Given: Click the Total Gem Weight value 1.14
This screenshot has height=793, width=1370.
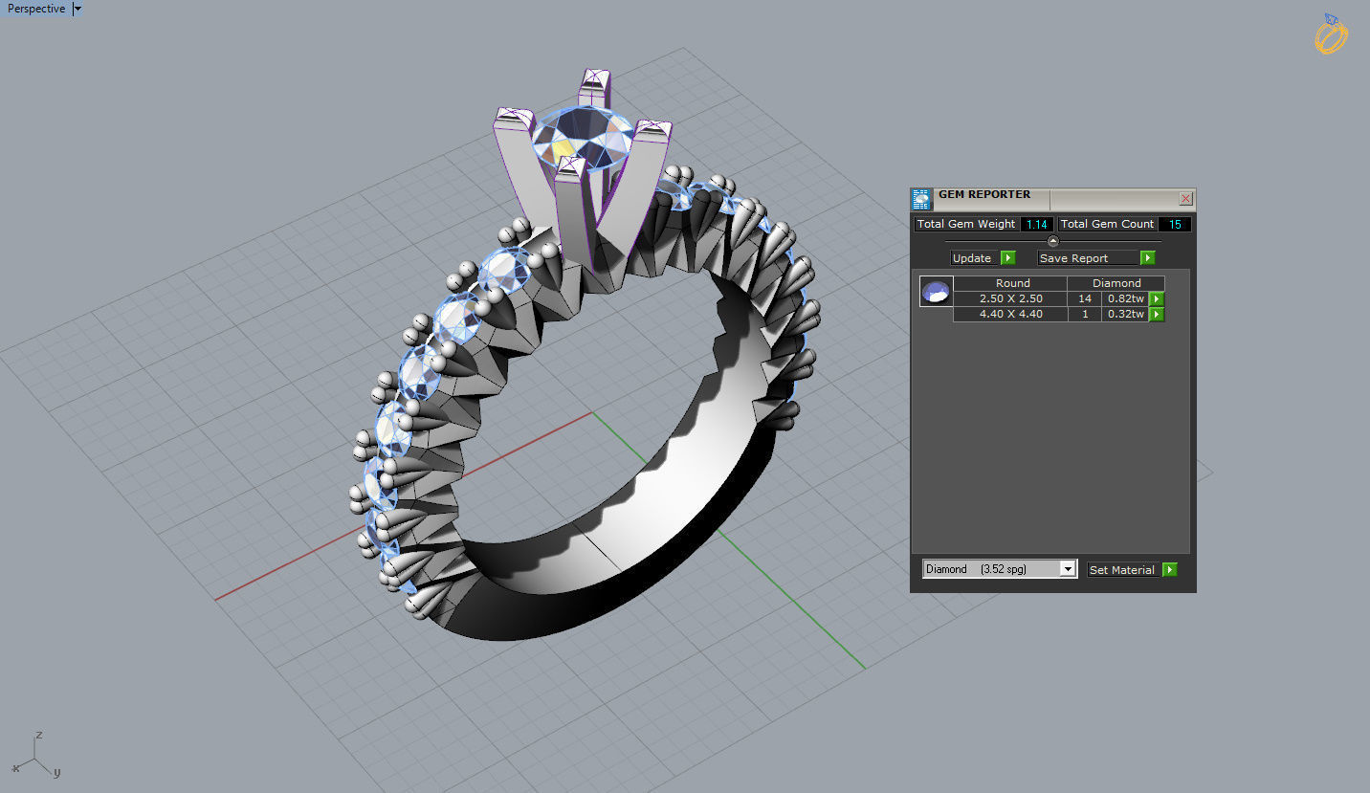Looking at the screenshot, I should [x=1037, y=224].
